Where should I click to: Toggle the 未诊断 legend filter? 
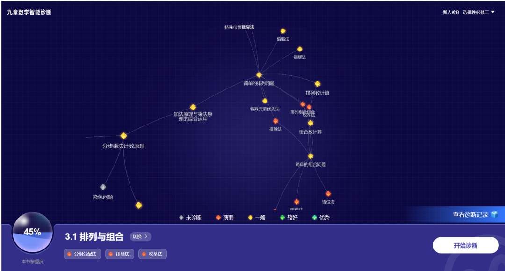click(x=190, y=218)
